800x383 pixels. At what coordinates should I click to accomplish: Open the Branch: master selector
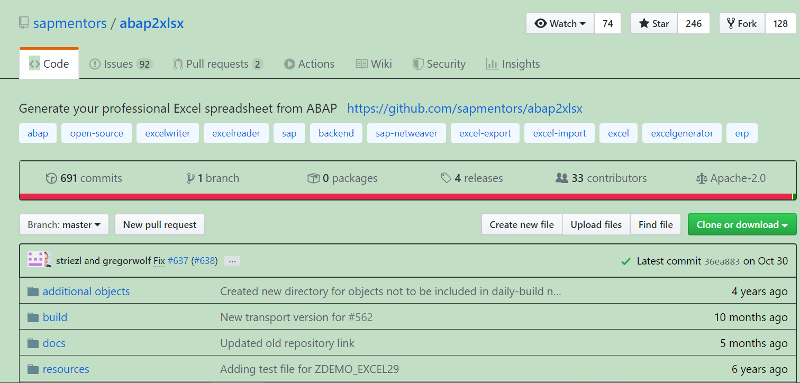pyautogui.click(x=64, y=224)
